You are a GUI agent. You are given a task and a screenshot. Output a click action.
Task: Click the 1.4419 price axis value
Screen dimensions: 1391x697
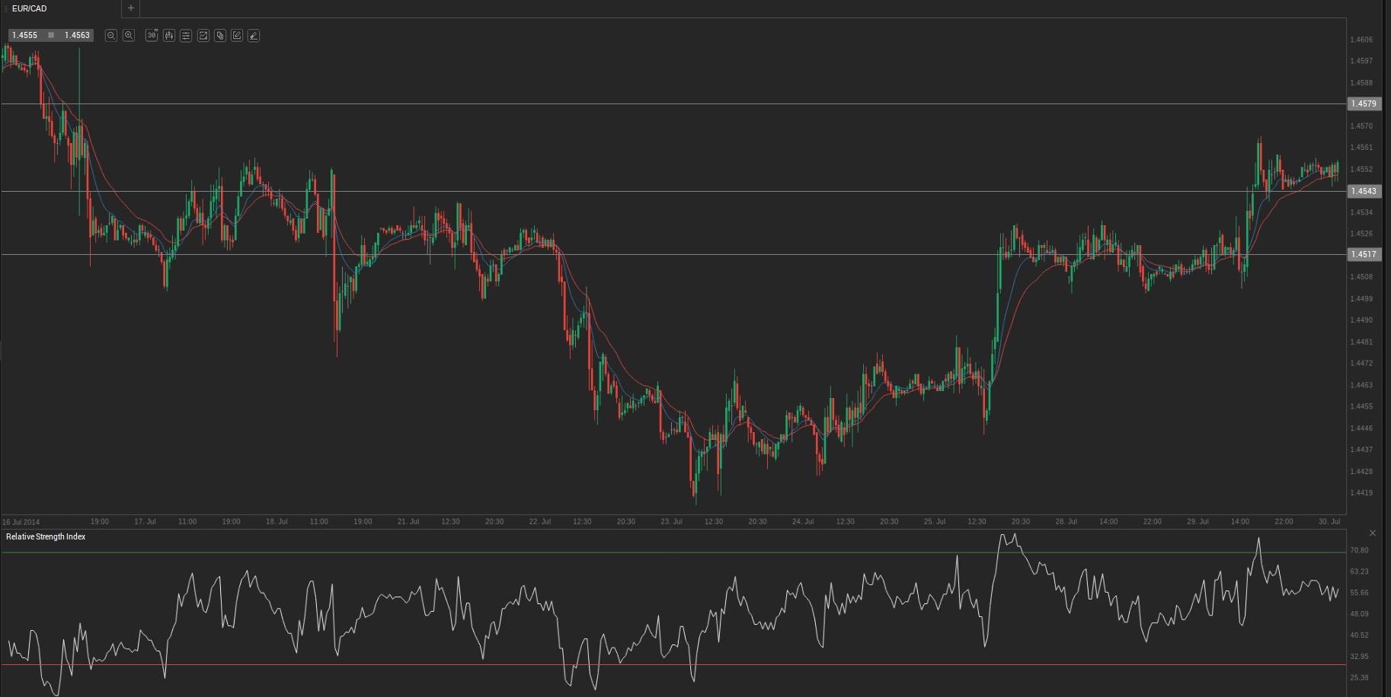[x=1361, y=493]
